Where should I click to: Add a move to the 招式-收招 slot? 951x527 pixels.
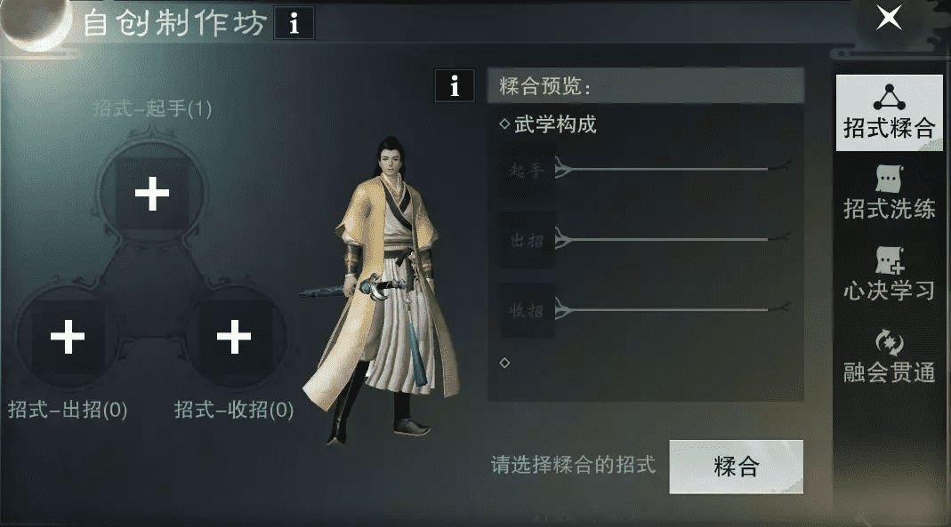(x=234, y=336)
